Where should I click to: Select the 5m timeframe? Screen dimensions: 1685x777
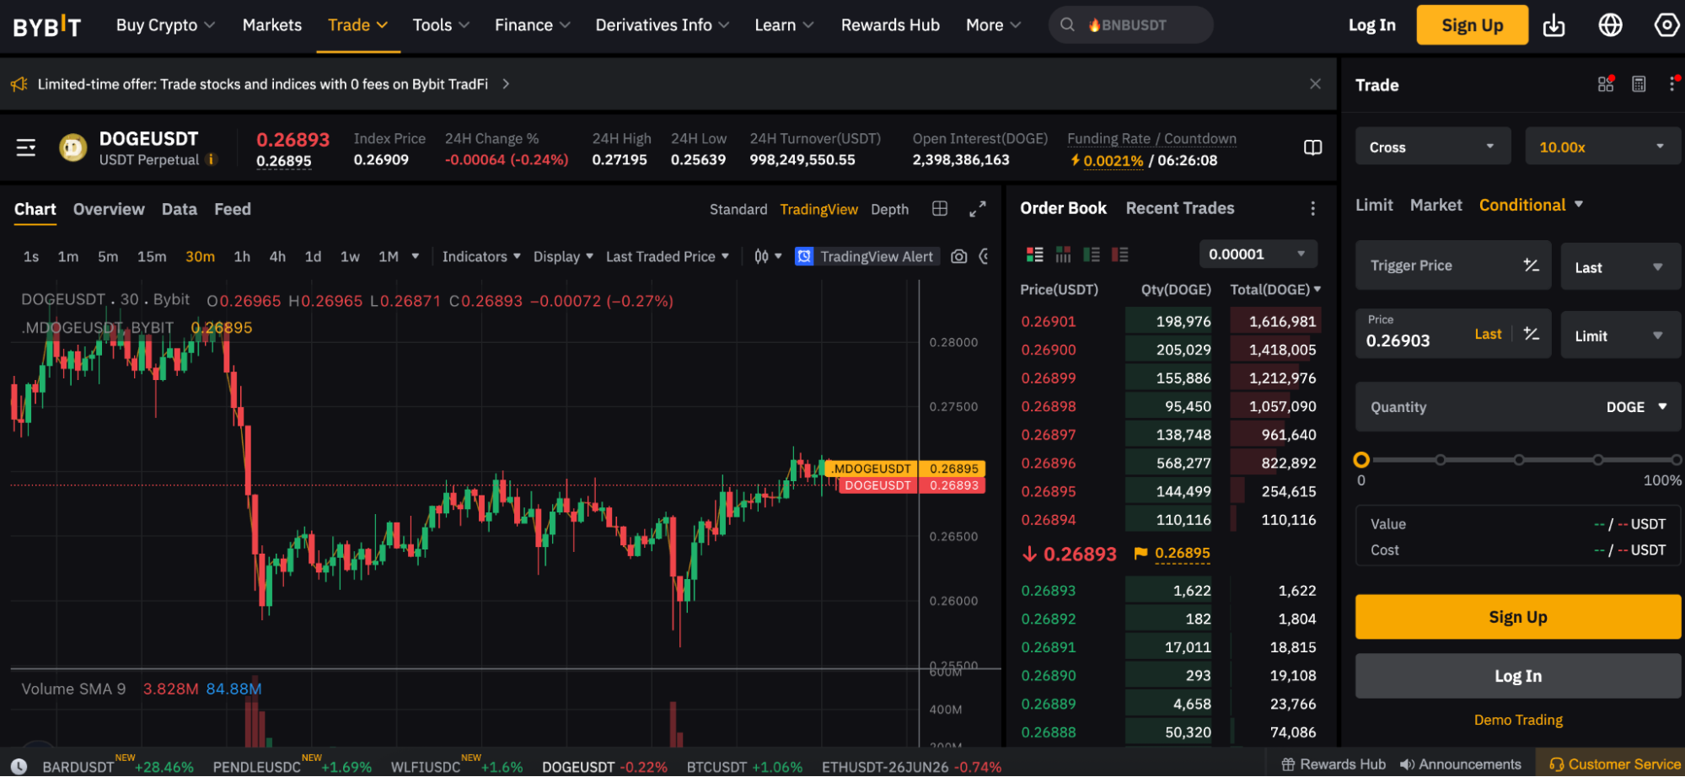(x=108, y=256)
